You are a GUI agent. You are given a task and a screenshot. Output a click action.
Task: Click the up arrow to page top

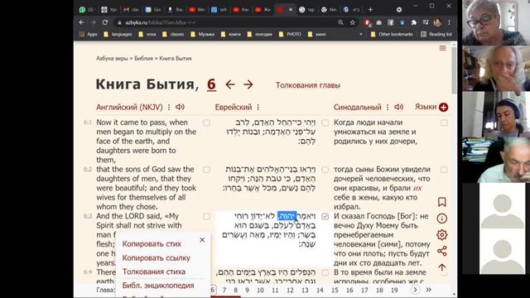pyautogui.click(x=441, y=267)
